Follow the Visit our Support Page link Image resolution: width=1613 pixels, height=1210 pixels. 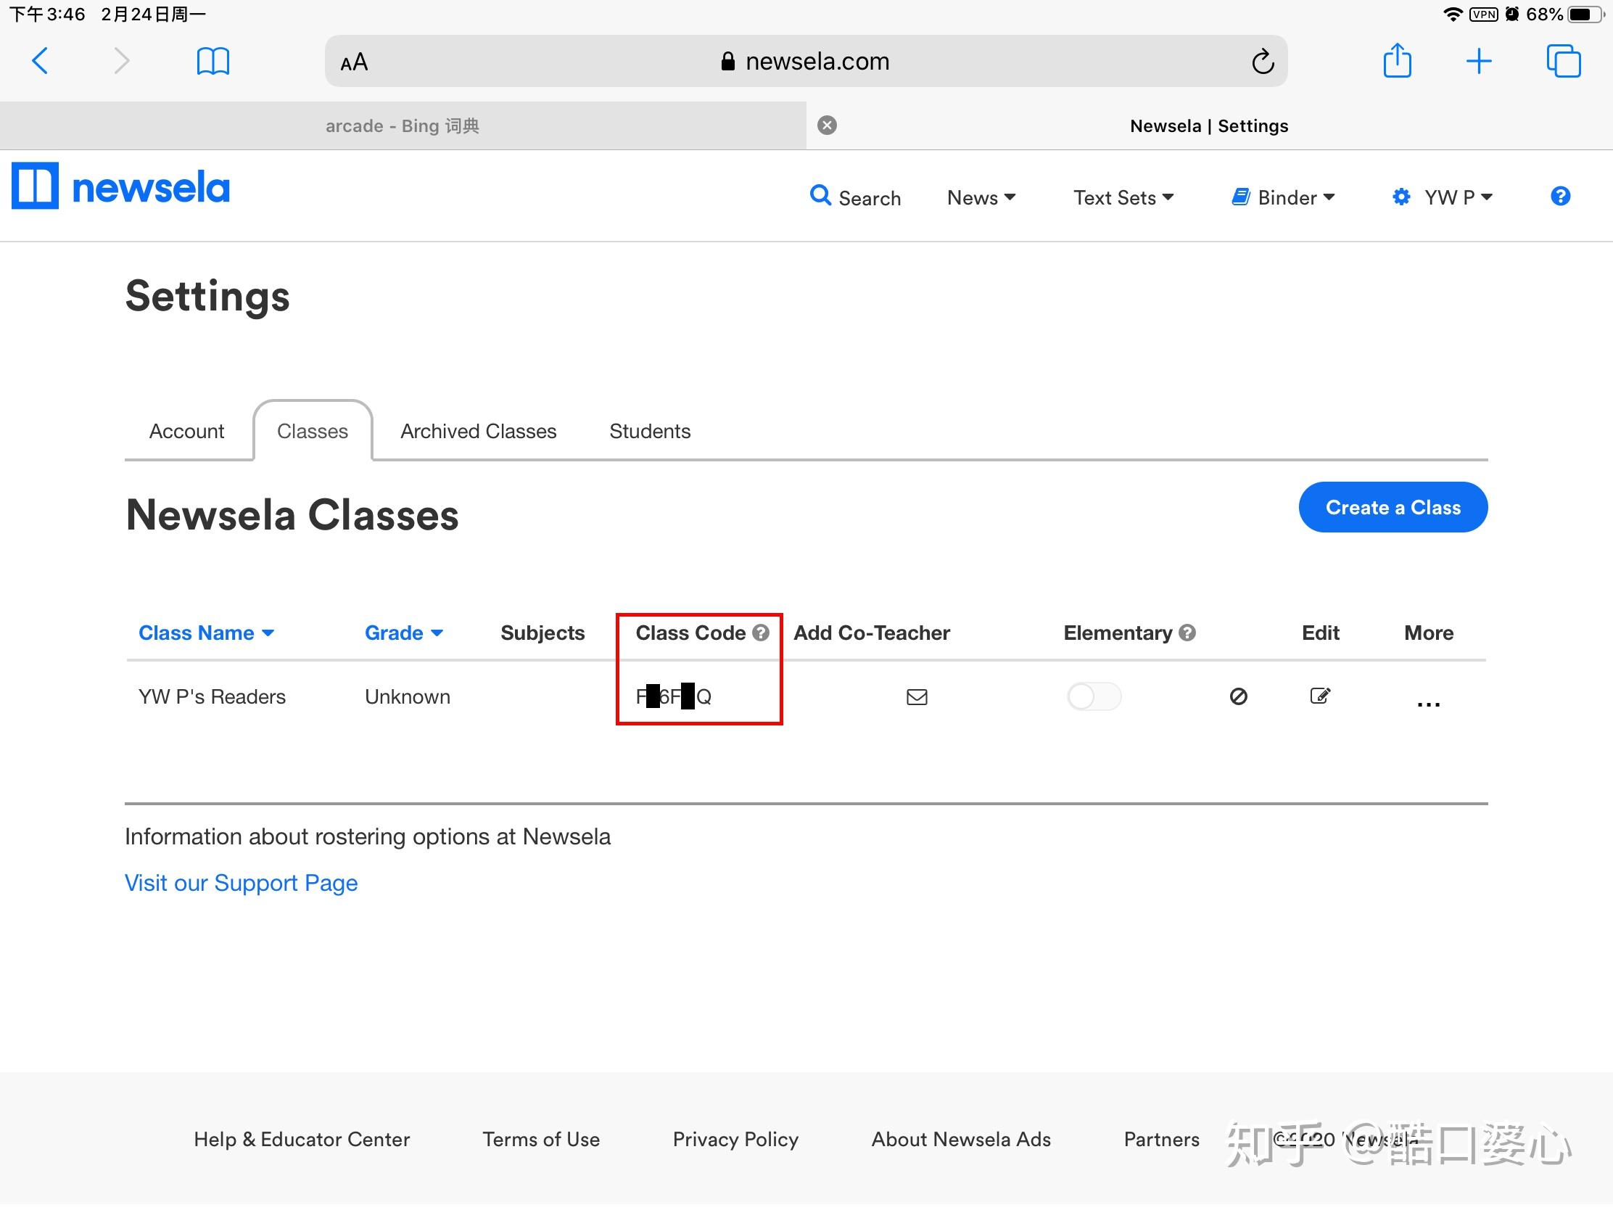(x=242, y=883)
